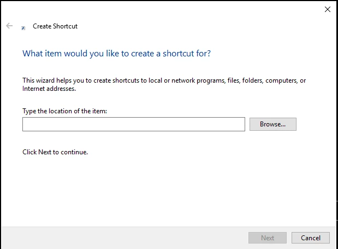The width and height of the screenshot is (338, 249).
Task: Click the Create Shortcut wizard icon
Action: (x=23, y=28)
